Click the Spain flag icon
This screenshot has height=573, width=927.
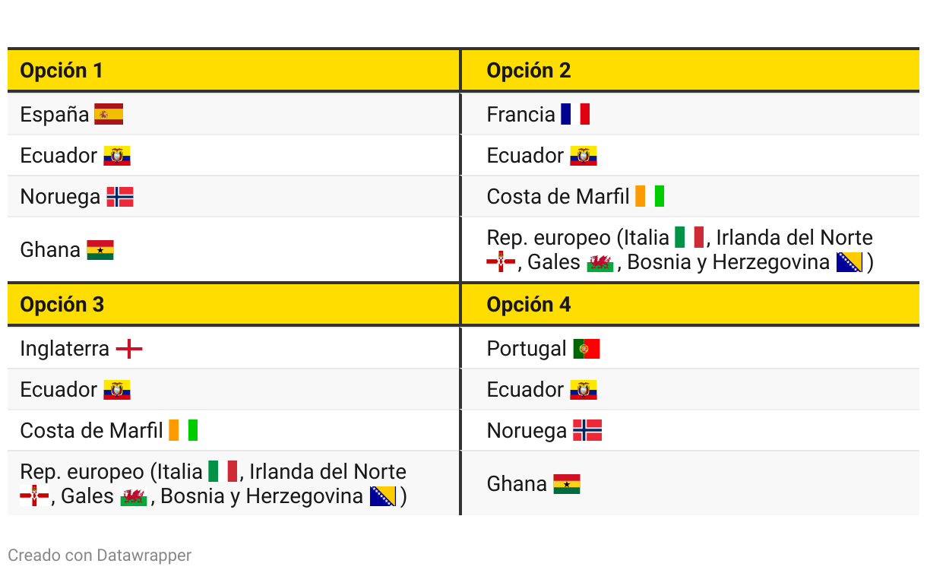click(x=109, y=115)
